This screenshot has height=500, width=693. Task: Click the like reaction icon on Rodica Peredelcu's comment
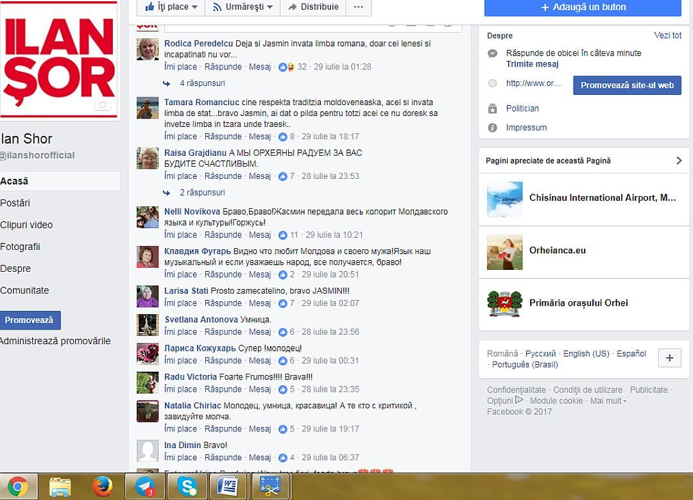(x=282, y=67)
